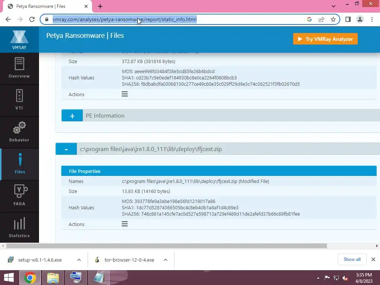Click the muted volume tray icon
The image size is (380, 285).
(x=345, y=278)
